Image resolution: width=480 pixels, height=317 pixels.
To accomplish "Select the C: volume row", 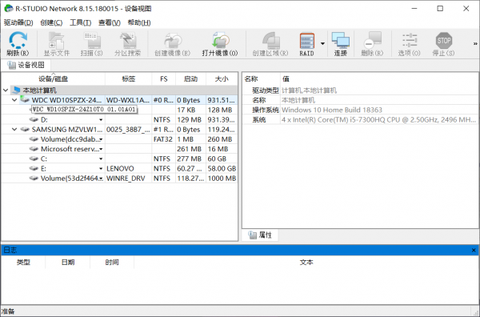I will click(x=119, y=159).
